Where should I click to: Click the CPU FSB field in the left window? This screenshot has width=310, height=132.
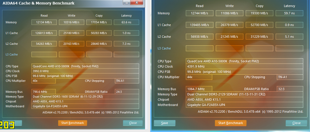[x=85, y=76]
